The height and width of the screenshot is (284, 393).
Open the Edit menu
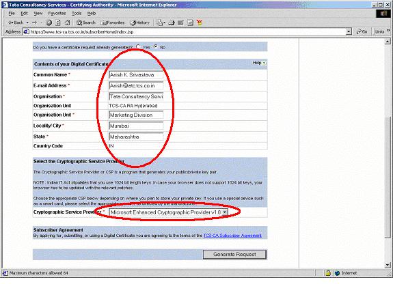24,13
